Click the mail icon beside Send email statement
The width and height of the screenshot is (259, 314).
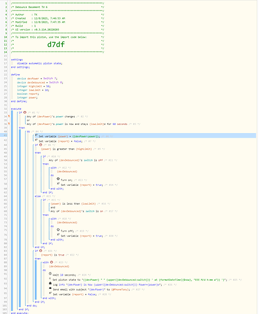pyautogui.click(x=50, y=288)
